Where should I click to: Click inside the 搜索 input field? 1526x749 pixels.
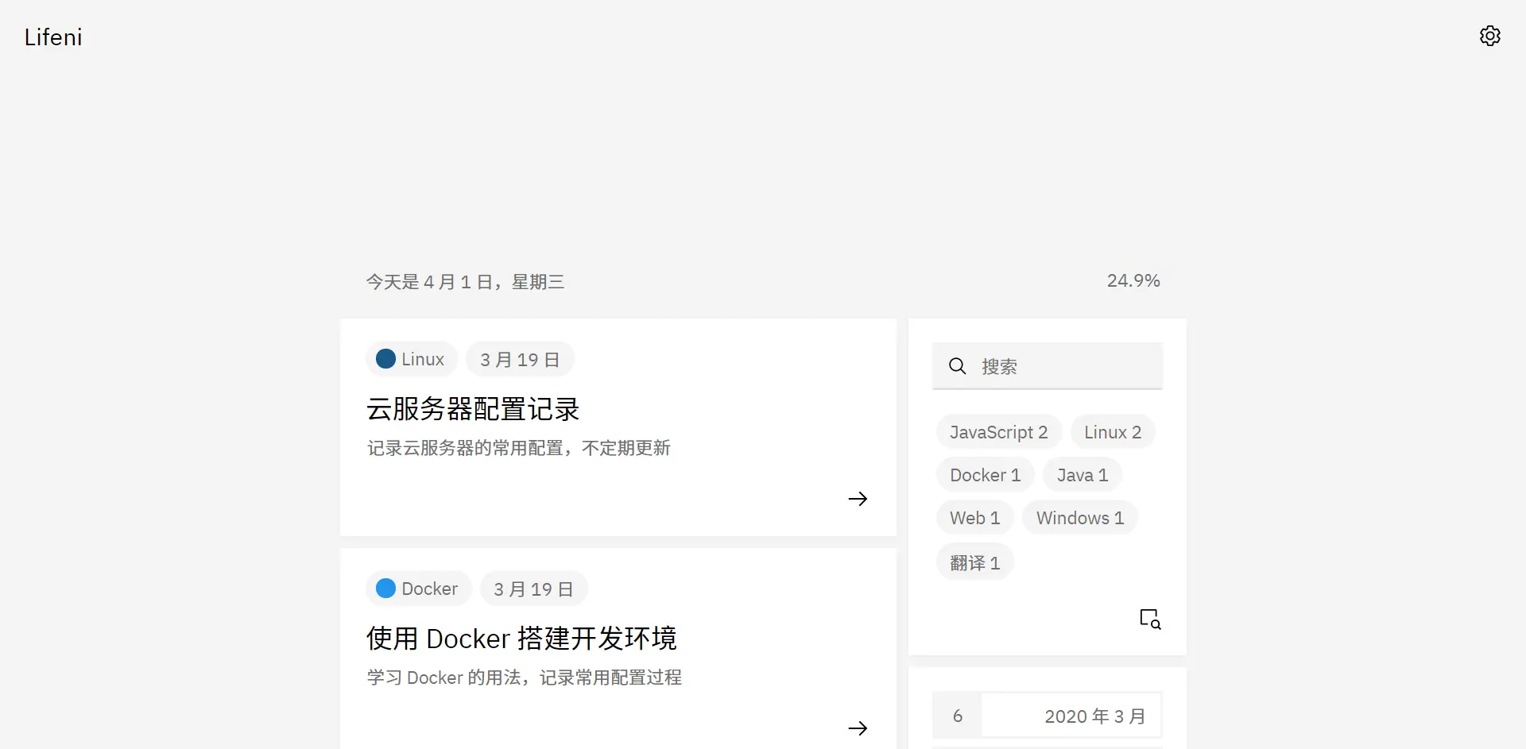[1057, 366]
